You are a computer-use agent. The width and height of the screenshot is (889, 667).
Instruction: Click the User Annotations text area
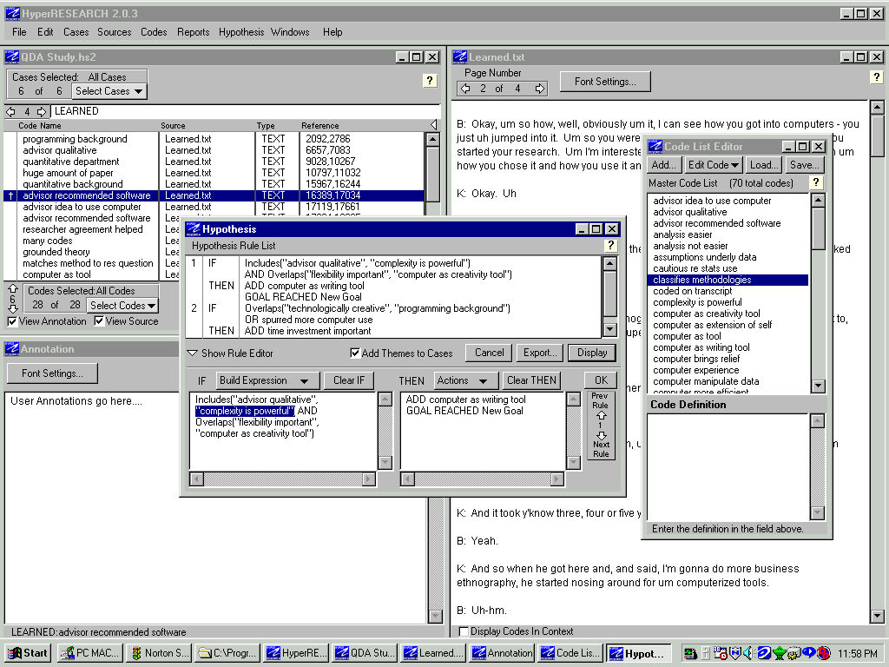coord(215,507)
